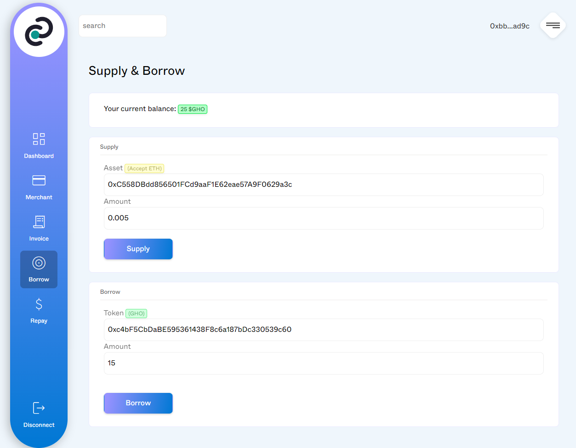
Task: Expand the Borrow section header
Action: click(x=110, y=291)
